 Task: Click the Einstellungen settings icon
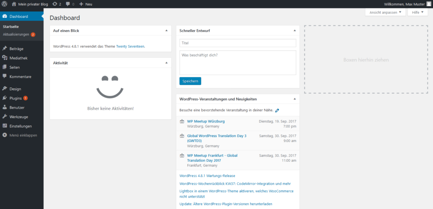tap(5, 126)
